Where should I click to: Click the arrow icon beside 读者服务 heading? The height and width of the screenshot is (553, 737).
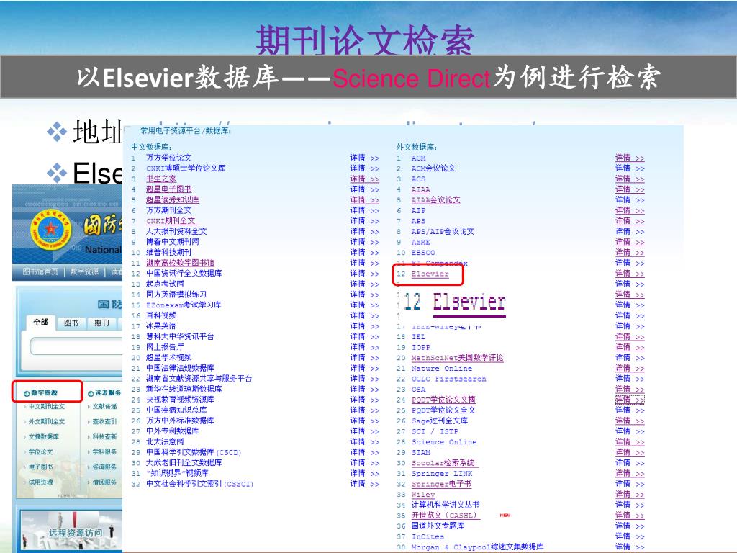[91, 393]
